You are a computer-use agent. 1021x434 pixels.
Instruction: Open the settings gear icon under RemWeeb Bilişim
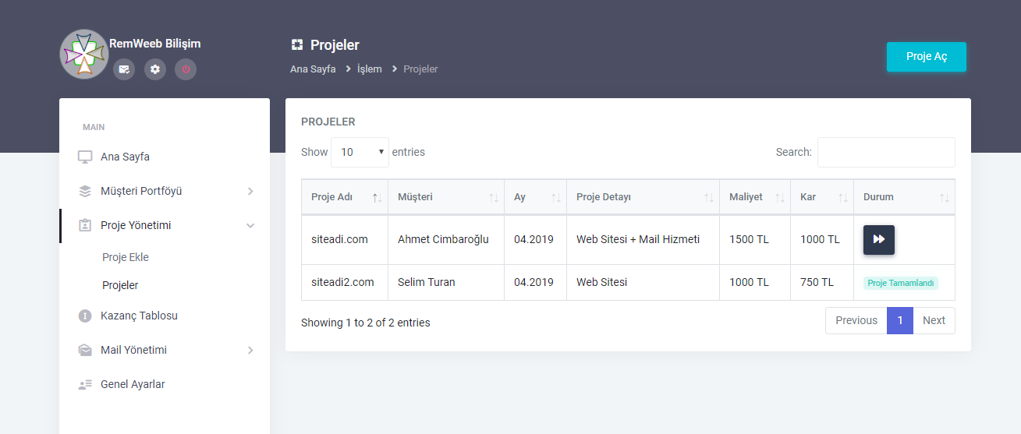pos(155,69)
